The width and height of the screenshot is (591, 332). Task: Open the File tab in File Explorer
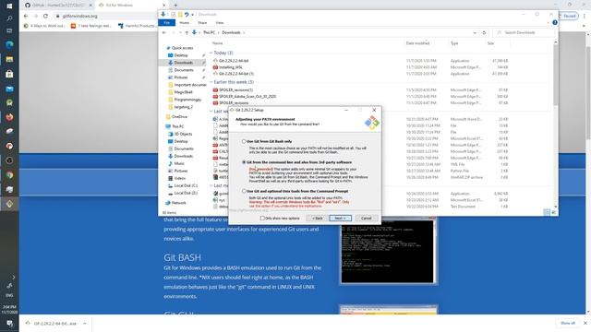point(166,22)
